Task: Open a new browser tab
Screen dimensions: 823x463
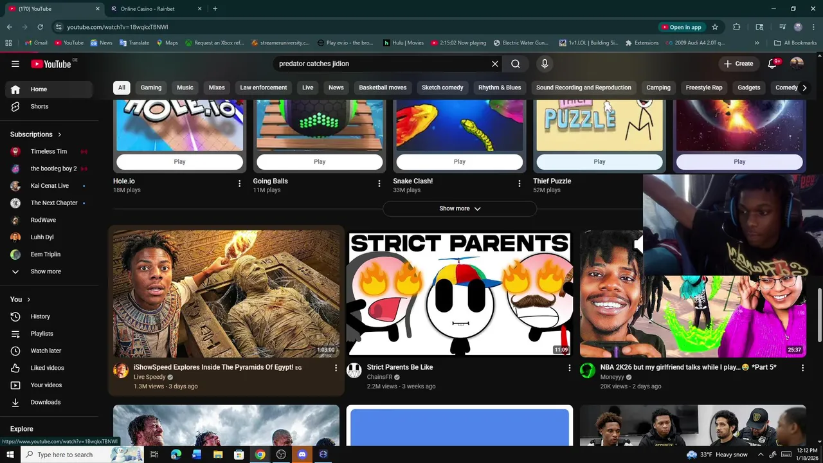Action: [x=215, y=9]
